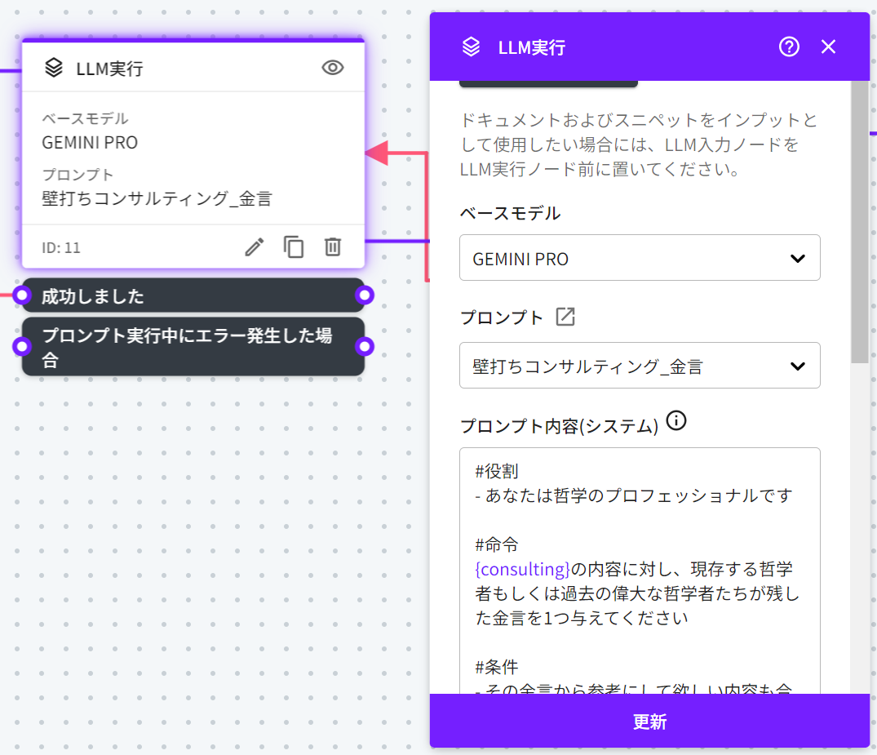Click the panel's vertical scrollbar
877x755 pixels.
(859, 220)
